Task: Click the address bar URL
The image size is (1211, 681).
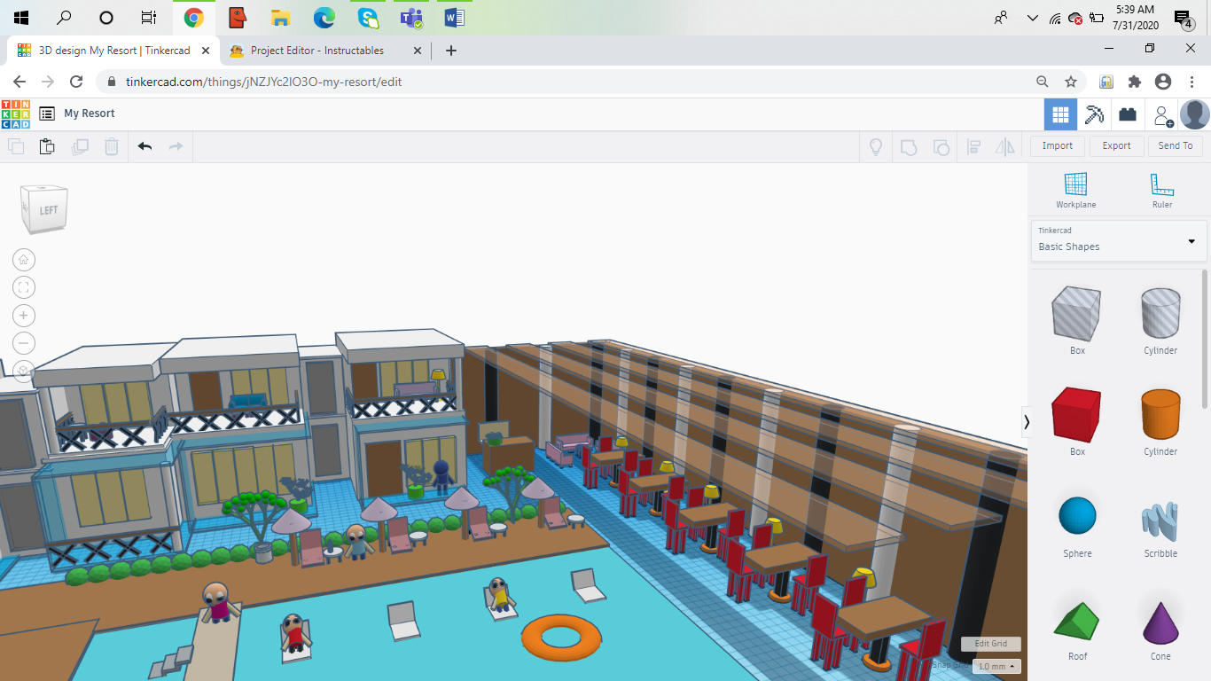Action: coord(264,82)
